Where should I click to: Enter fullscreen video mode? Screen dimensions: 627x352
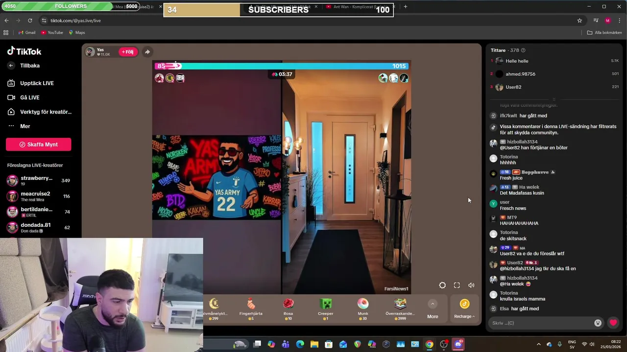coord(457,286)
